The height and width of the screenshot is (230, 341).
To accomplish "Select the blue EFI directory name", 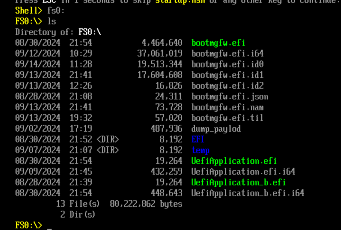I will tap(198, 140).
